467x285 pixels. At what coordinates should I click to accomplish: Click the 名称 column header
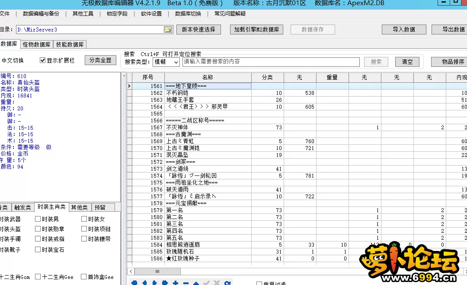(x=208, y=77)
